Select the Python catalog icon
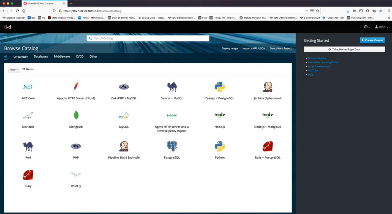This screenshot has height=214, width=392. click(220, 146)
